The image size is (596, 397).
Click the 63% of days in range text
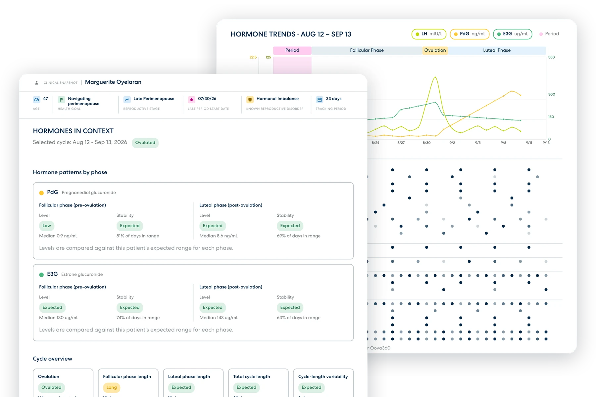tap(299, 318)
